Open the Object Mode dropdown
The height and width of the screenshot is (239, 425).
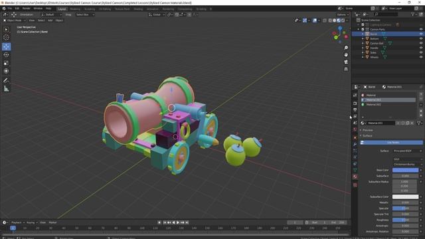(x=14, y=21)
